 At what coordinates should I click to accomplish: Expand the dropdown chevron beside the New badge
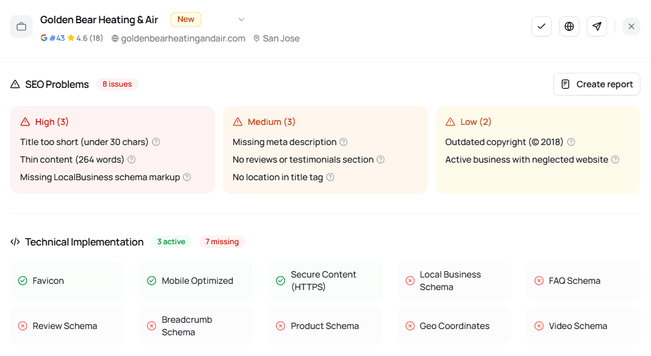[x=242, y=19]
